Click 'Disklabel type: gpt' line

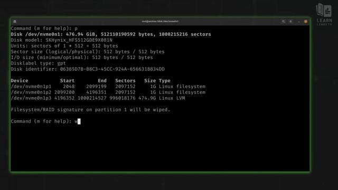38,63
